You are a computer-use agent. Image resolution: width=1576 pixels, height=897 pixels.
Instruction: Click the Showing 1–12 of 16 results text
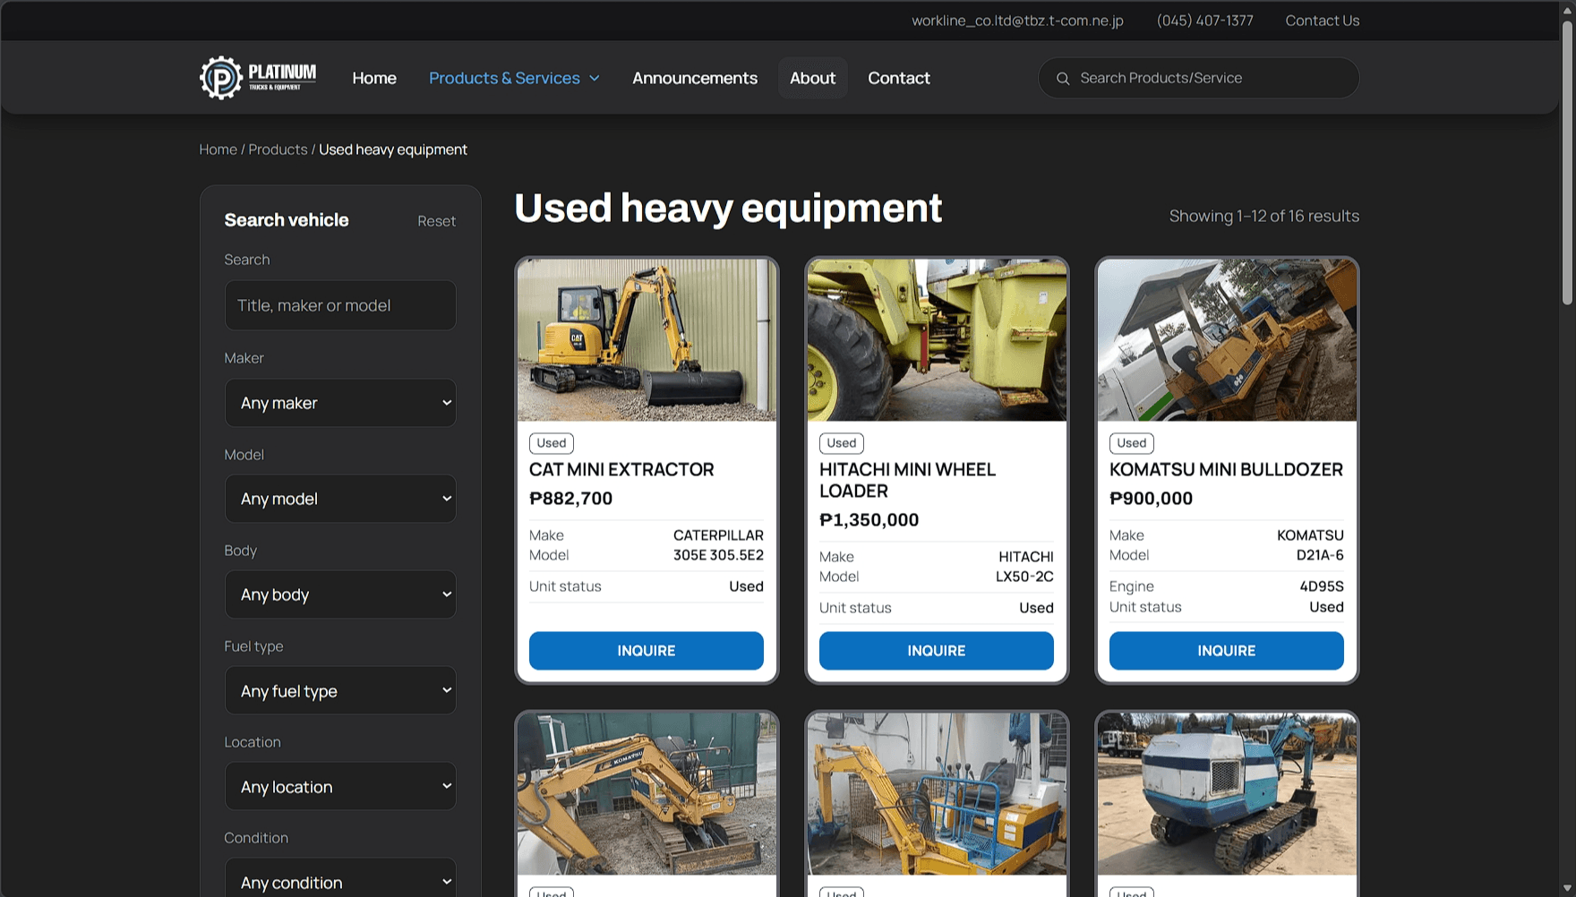pos(1263,216)
